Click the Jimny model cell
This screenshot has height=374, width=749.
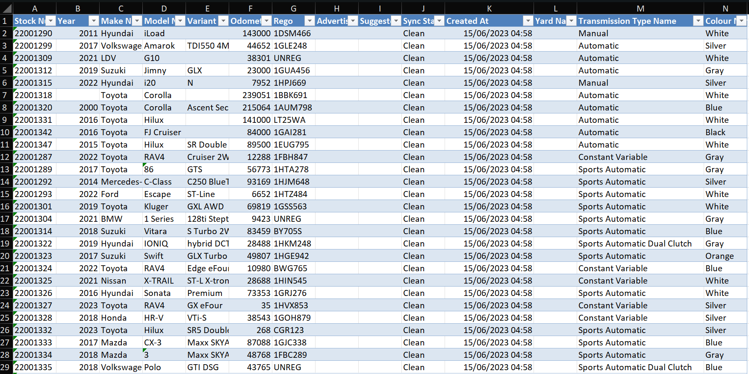[164, 70]
